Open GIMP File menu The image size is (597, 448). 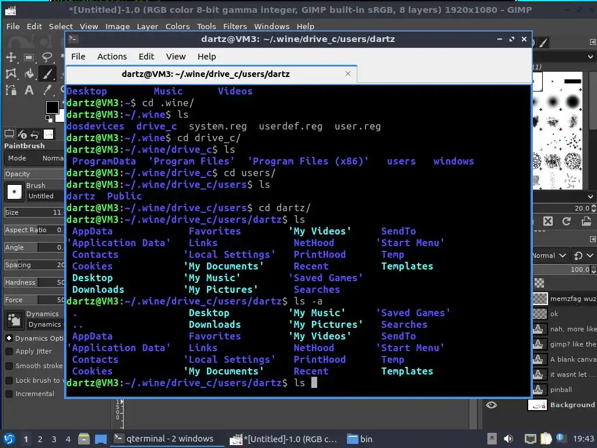tap(13, 26)
